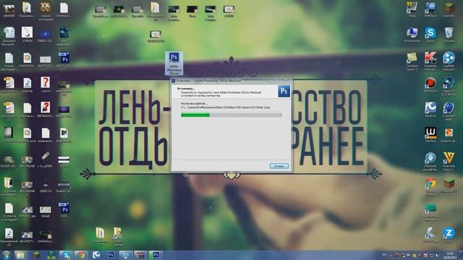Viewport: 463px width, 260px height.
Task: Open the Freemake Video Converter shortcut
Action: (449, 161)
